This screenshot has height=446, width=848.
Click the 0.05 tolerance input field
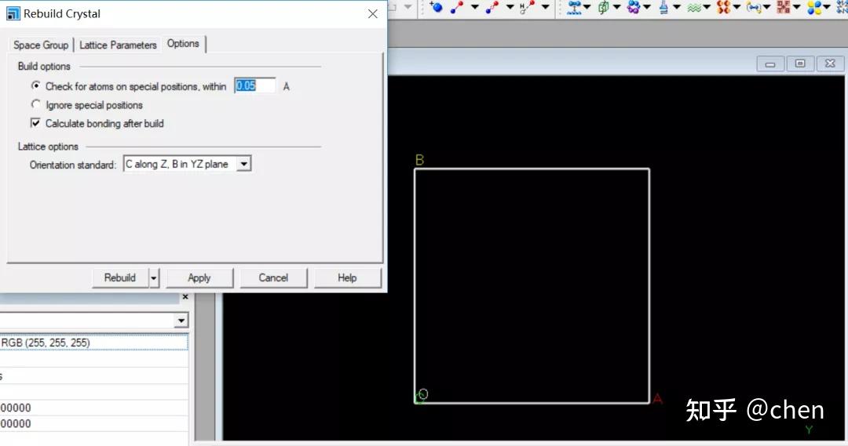pyautogui.click(x=254, y=85)
